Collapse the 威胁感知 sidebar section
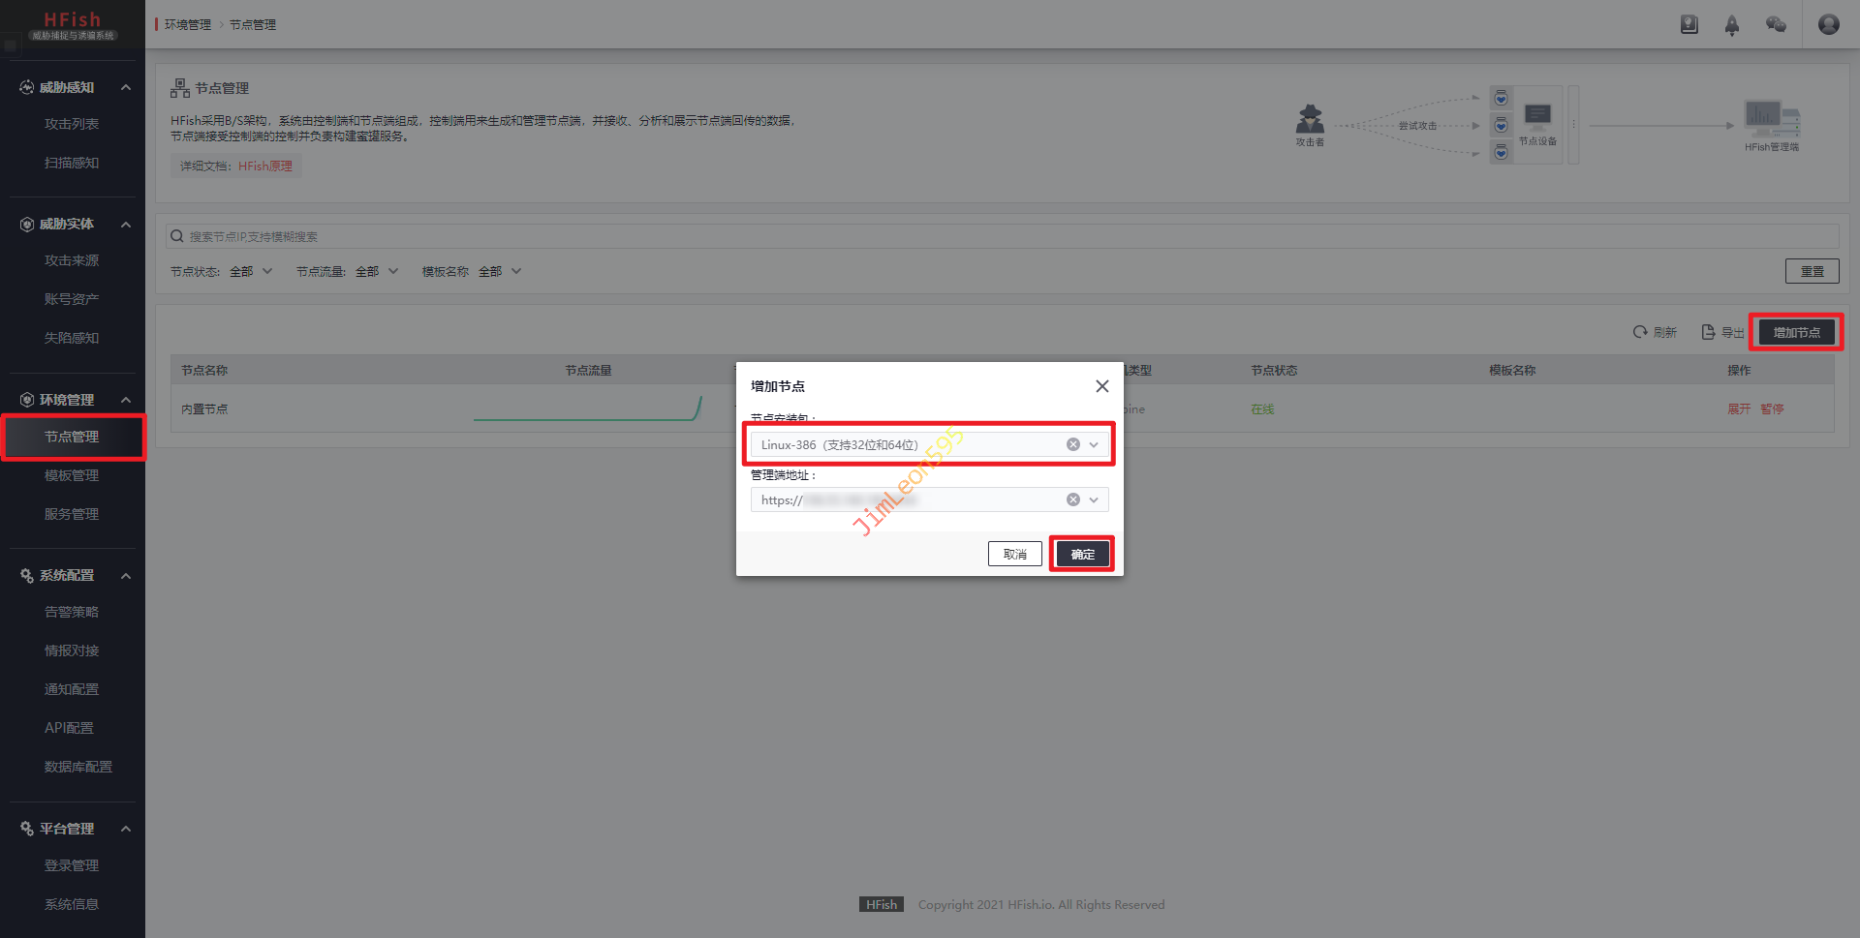Viewport: 1860px width, 938px height. click(x=126, y=87)
